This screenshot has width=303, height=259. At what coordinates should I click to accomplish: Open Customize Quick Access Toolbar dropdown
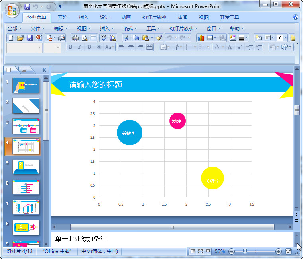tap(61, 6)
